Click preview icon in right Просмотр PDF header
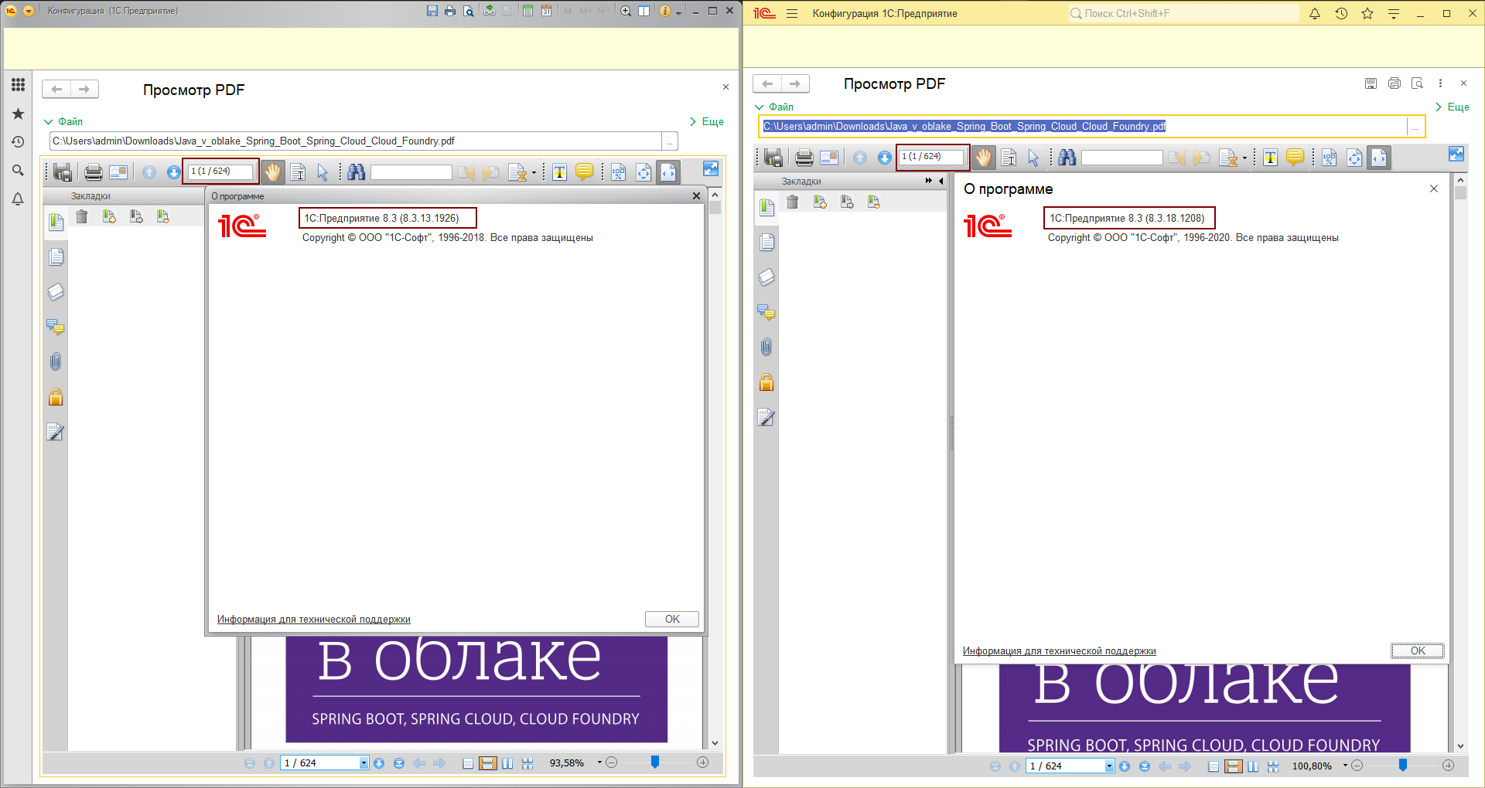 pos(1417,83)
